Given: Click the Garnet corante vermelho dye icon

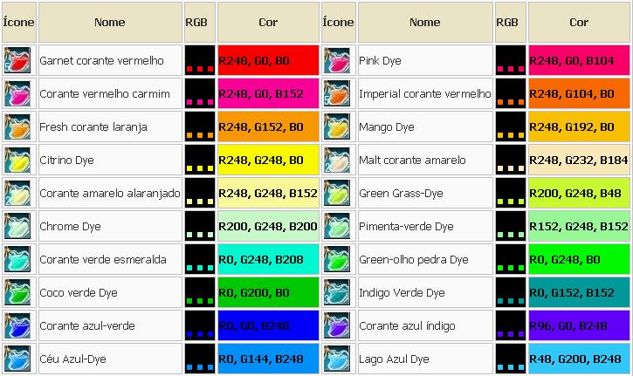Looking at the screenshot, I should (x=17, y=60).
